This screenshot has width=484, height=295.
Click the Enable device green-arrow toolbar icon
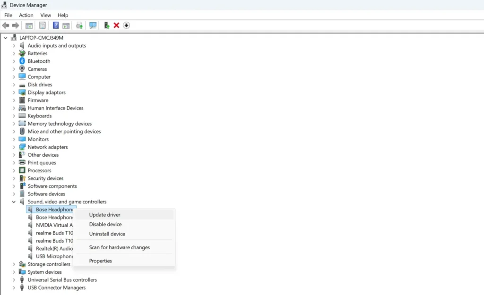(106, 25)
